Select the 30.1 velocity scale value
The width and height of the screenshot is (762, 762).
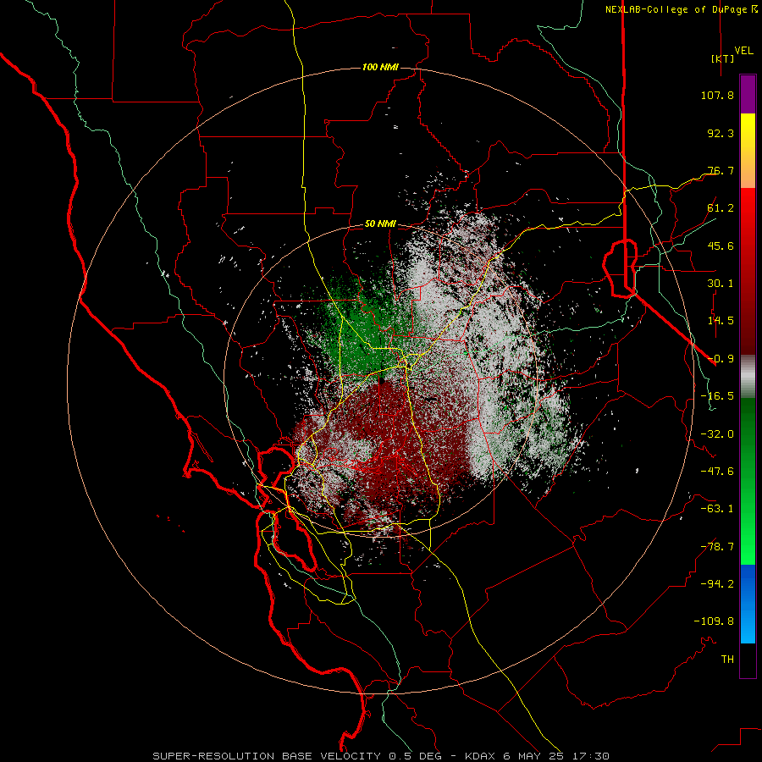point(721,284)
